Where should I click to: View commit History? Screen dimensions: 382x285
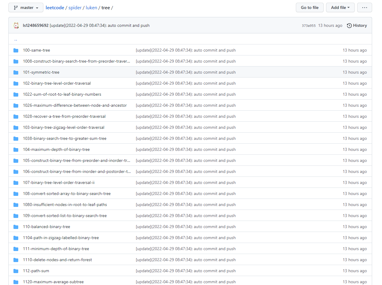point(357,26)
